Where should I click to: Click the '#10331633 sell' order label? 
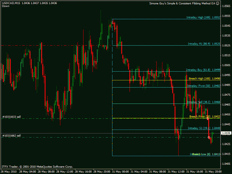pos(12,117)
